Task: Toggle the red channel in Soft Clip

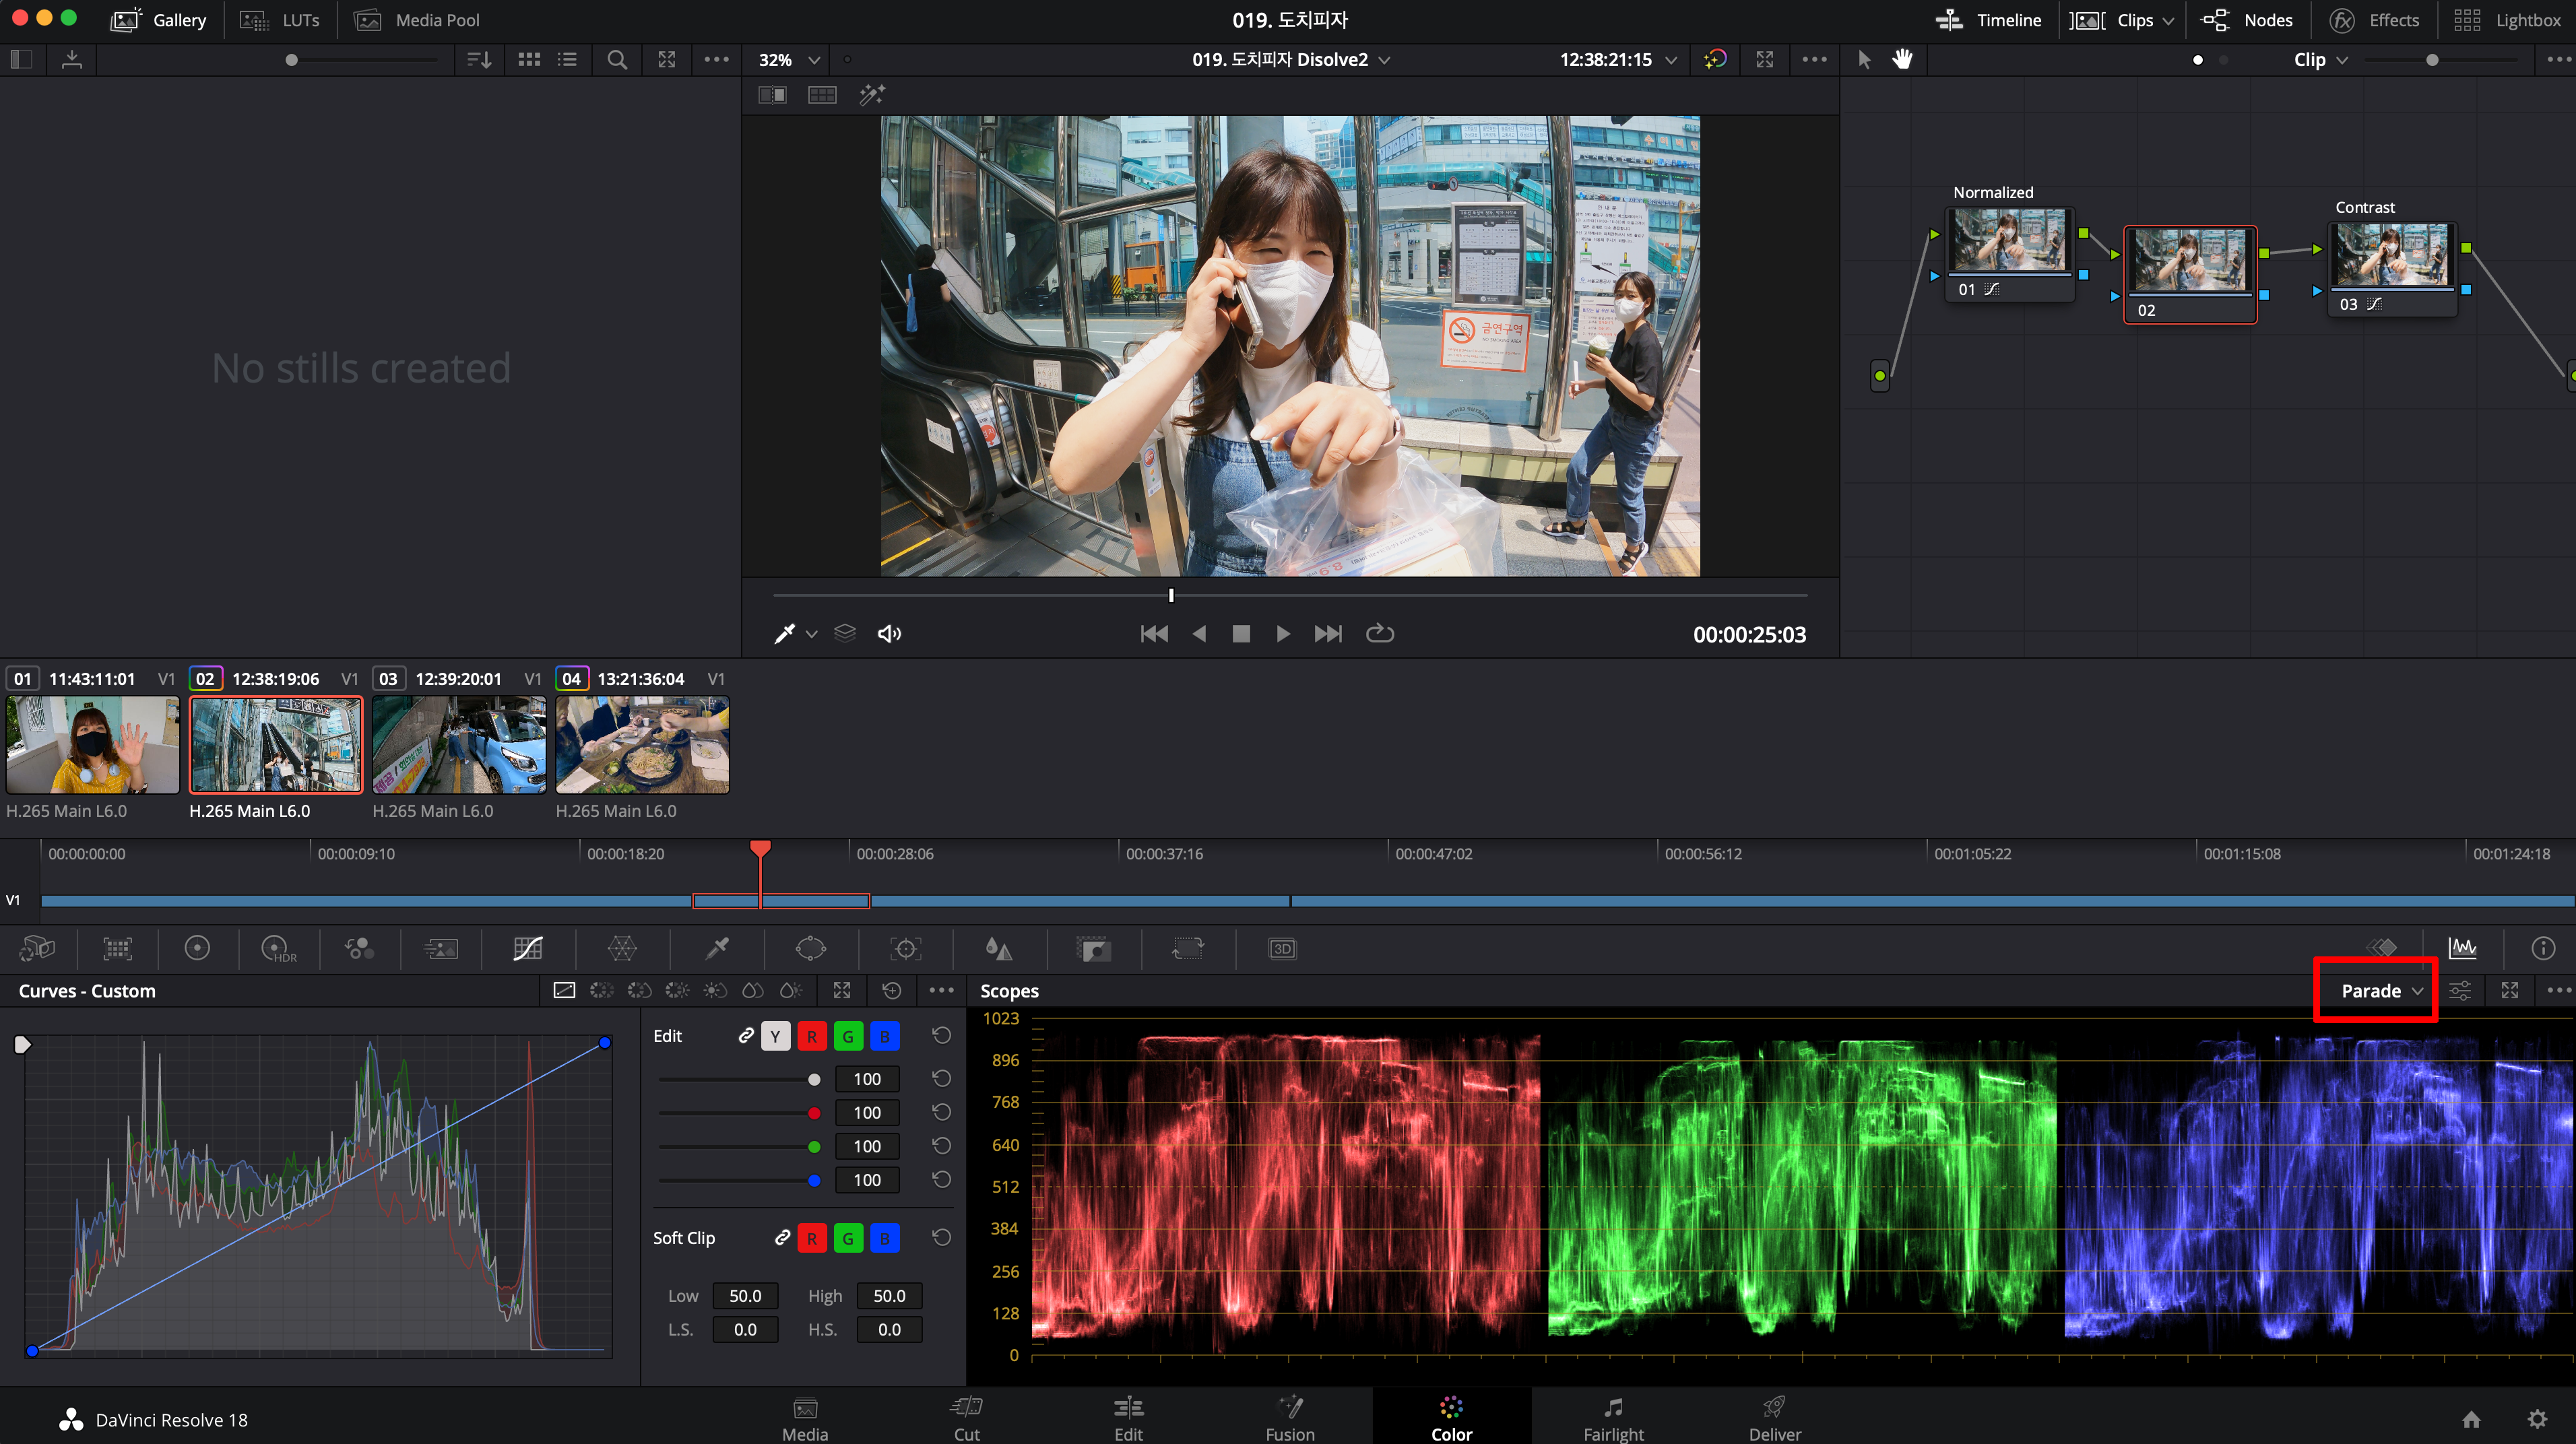Action: (812, 1238)
